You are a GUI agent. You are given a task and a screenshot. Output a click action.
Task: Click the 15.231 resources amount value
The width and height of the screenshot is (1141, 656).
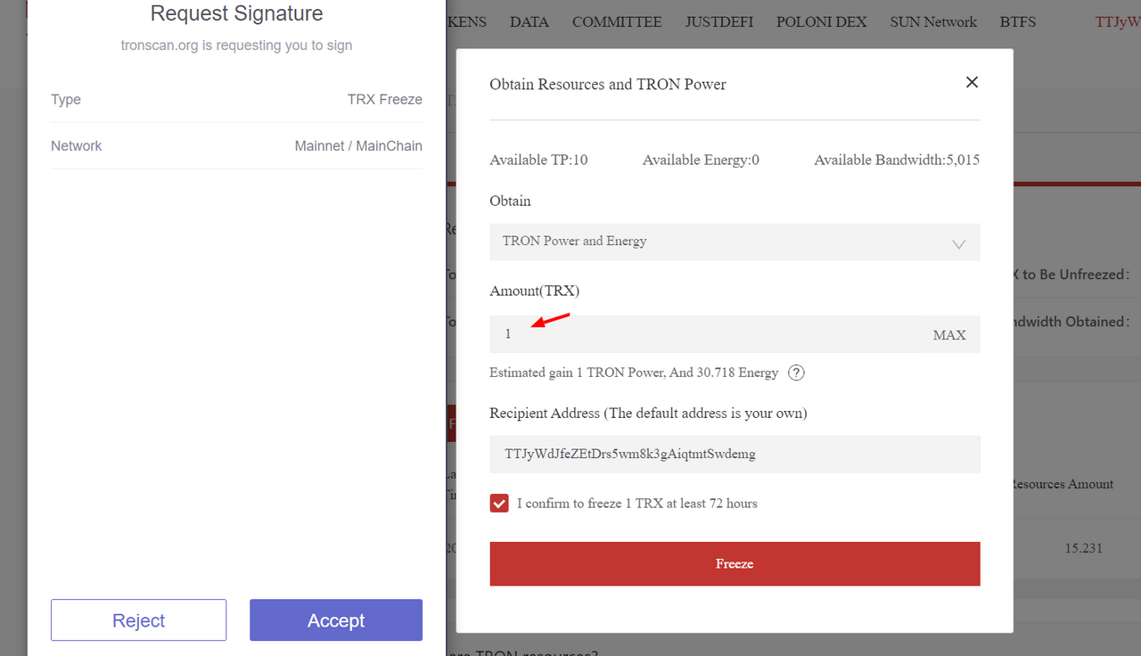coord(1083,548)
